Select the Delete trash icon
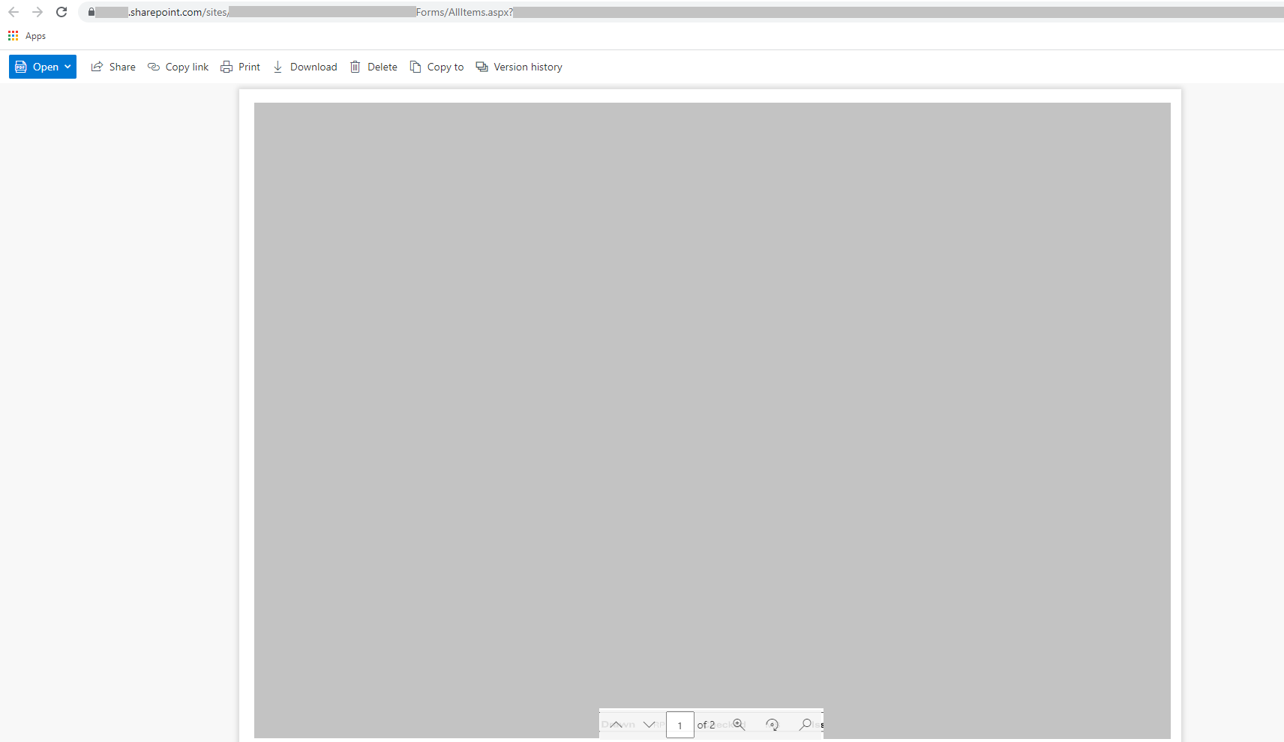This screenshot has width=1284, height=742. 355,67
